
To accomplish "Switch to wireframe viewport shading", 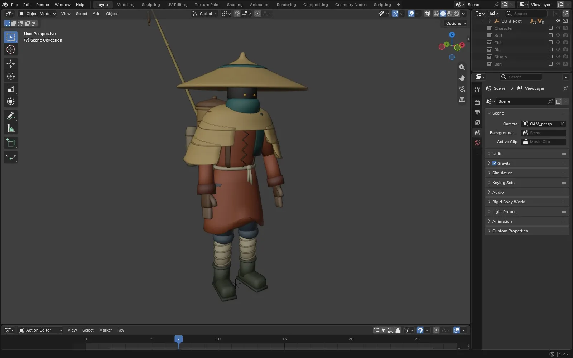I will click(436, 14).
